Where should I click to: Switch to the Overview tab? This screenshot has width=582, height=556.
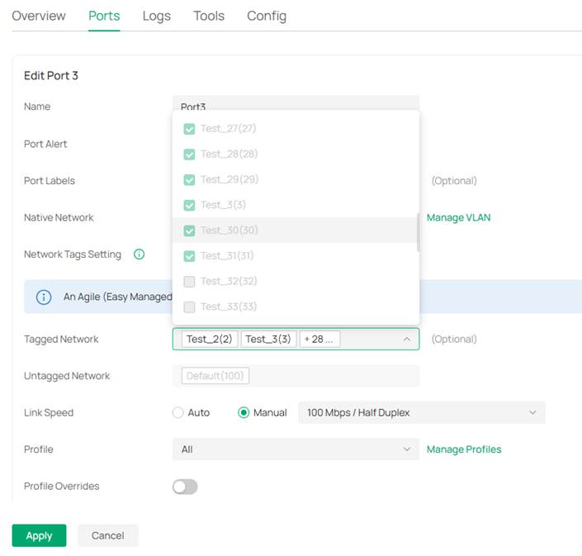point(39,17)
